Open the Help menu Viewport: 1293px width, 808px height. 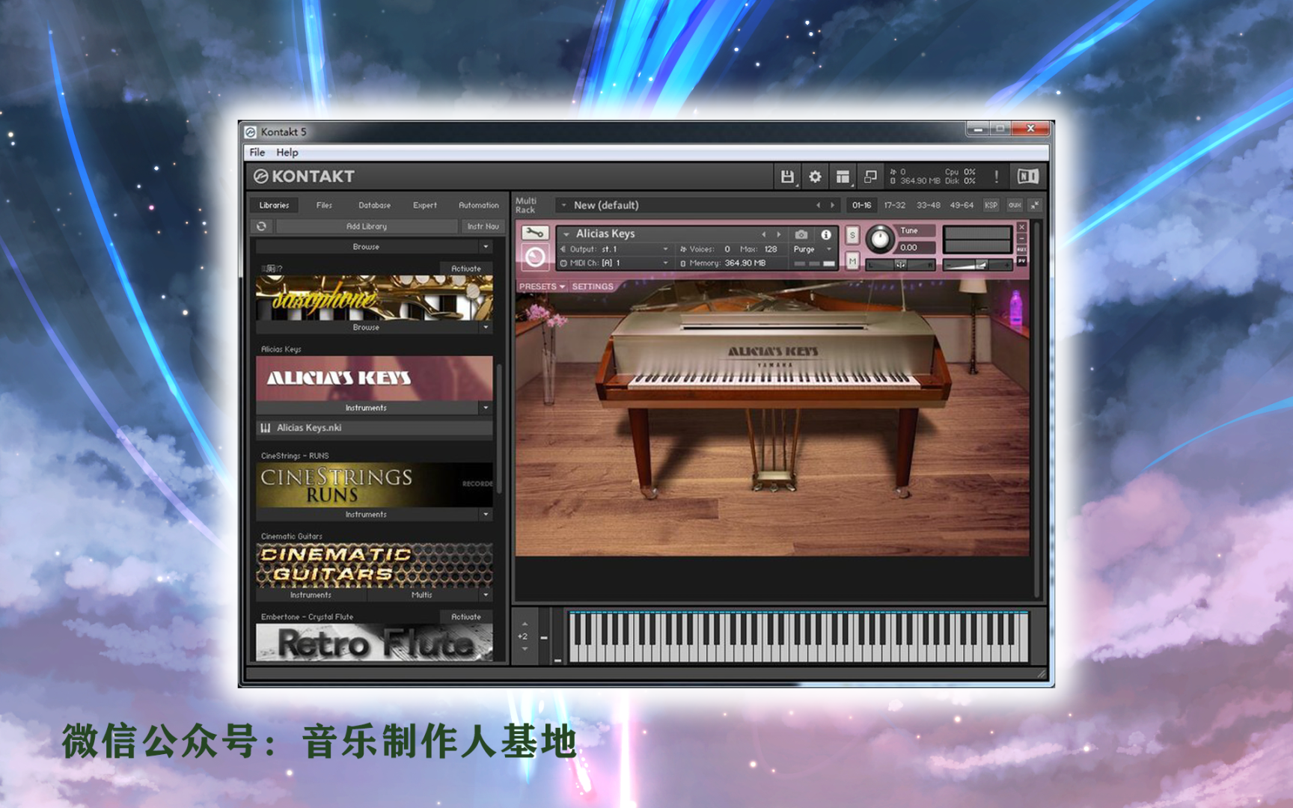pos(287,153)
